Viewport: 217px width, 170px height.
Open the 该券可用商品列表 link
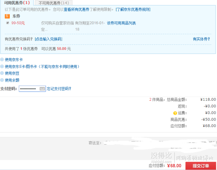pyautogui.click(x=121, y=23)
